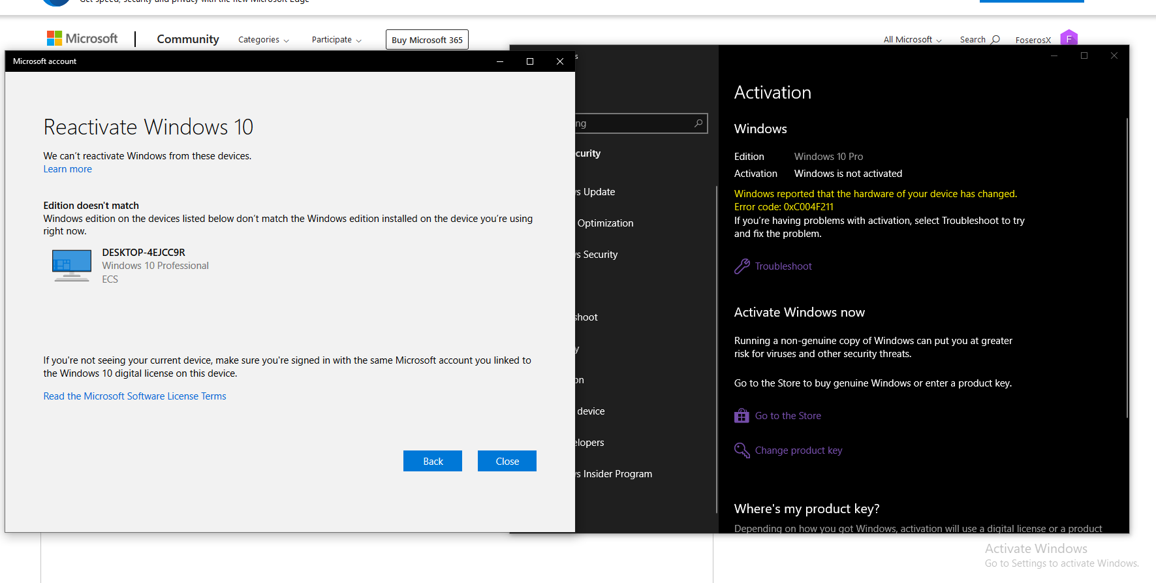Click the Settings sidebar vertical scrollbar

[x=717, y=349]
